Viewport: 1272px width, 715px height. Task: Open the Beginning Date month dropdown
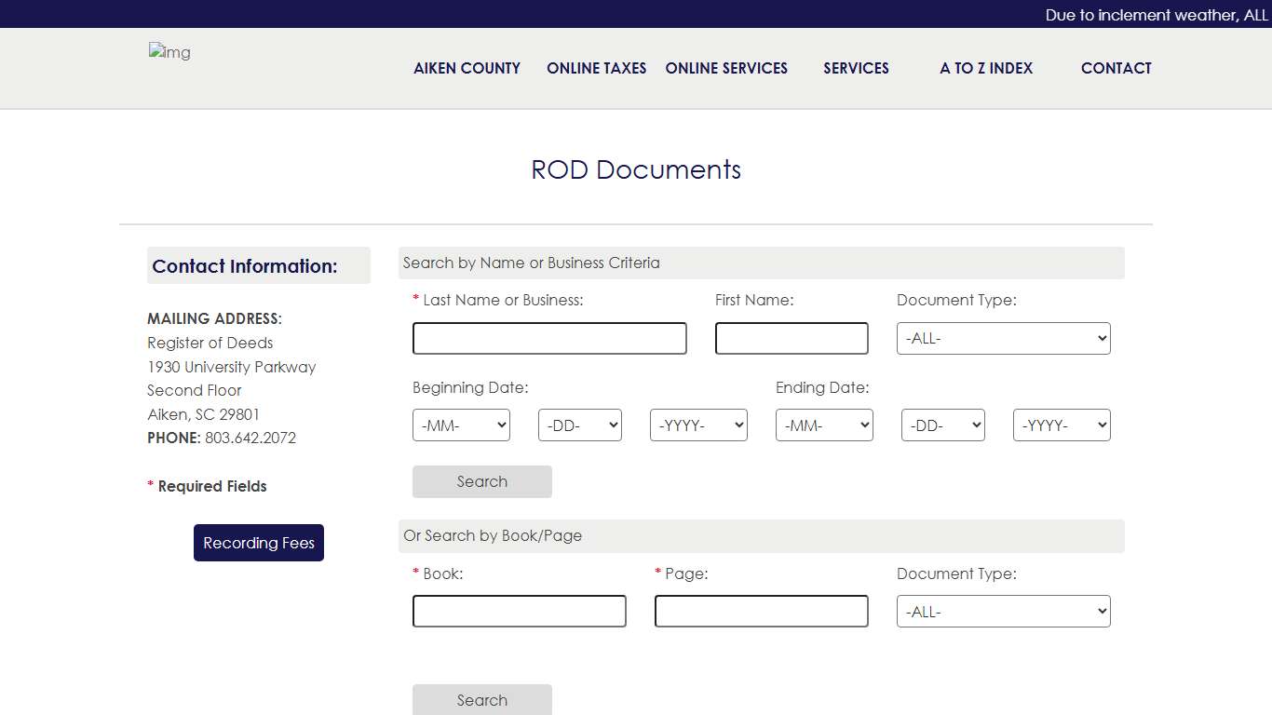(x=461, y=425)
